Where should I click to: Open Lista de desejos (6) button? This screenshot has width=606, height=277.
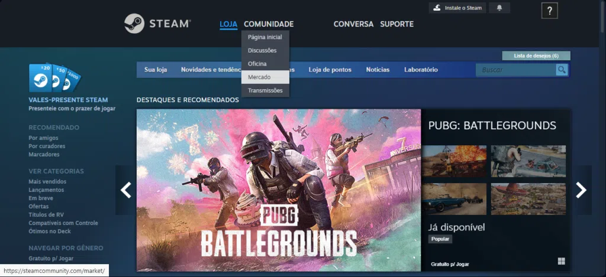tap(536, 56)
